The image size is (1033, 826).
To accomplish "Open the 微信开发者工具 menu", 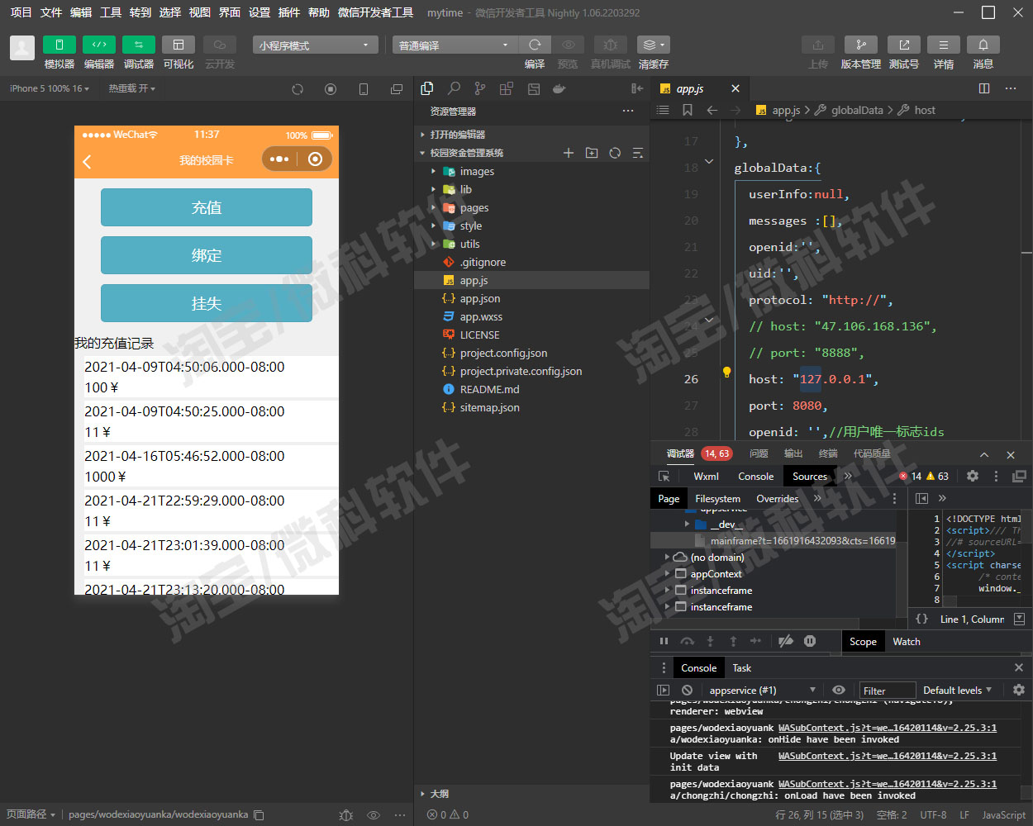I will 376,12.
